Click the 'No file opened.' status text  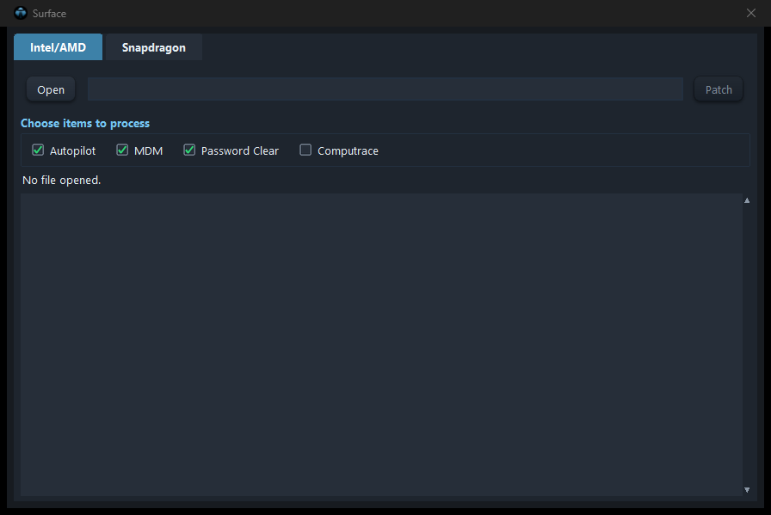[x=61, y=181]
